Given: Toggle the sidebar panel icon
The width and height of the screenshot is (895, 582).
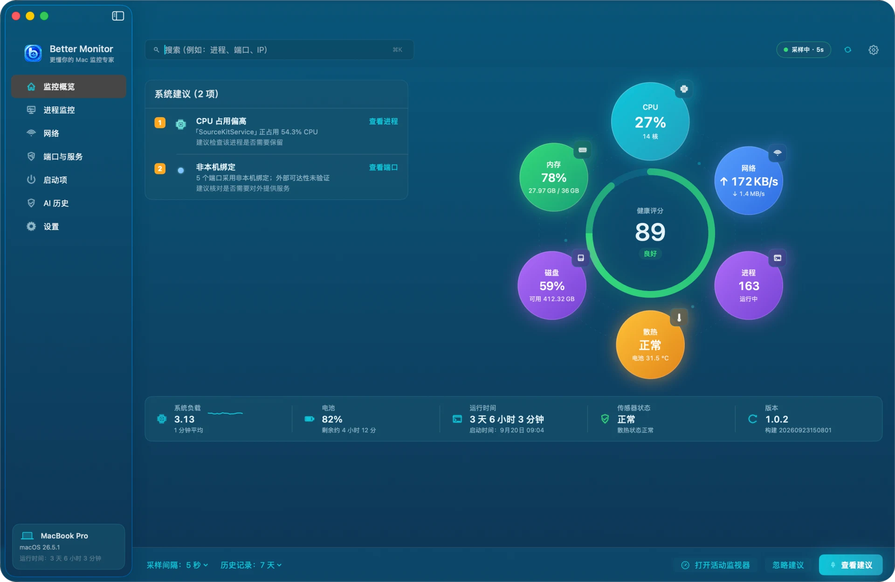Looking at the screenshot, I should [x=118, y=16].
